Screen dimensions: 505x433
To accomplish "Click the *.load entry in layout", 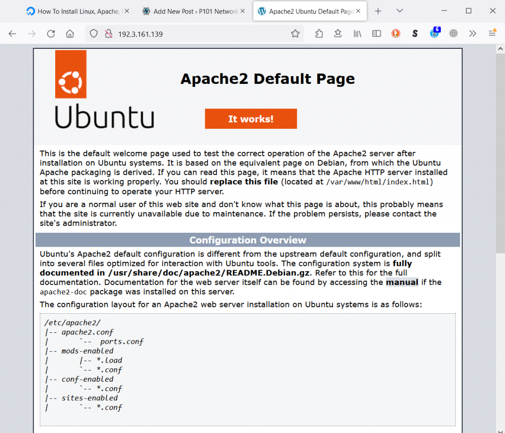I will (x=109, y=360).
